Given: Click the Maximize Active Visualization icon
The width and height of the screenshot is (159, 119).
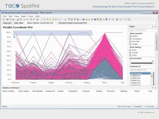Looking at the screenshot, I should pyautogui.click(x=129, y=20).
